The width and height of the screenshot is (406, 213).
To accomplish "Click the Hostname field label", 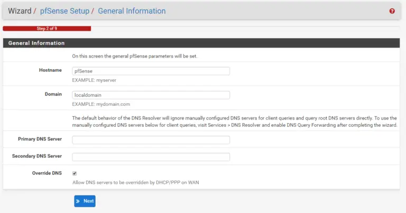I will 51,70.
